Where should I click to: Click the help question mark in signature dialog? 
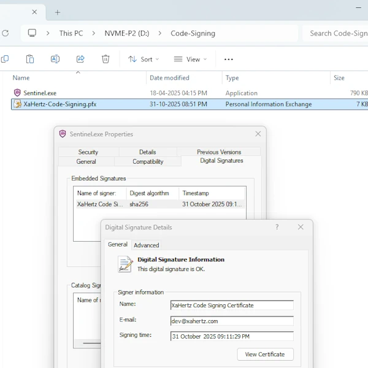[x=277, y=227]
